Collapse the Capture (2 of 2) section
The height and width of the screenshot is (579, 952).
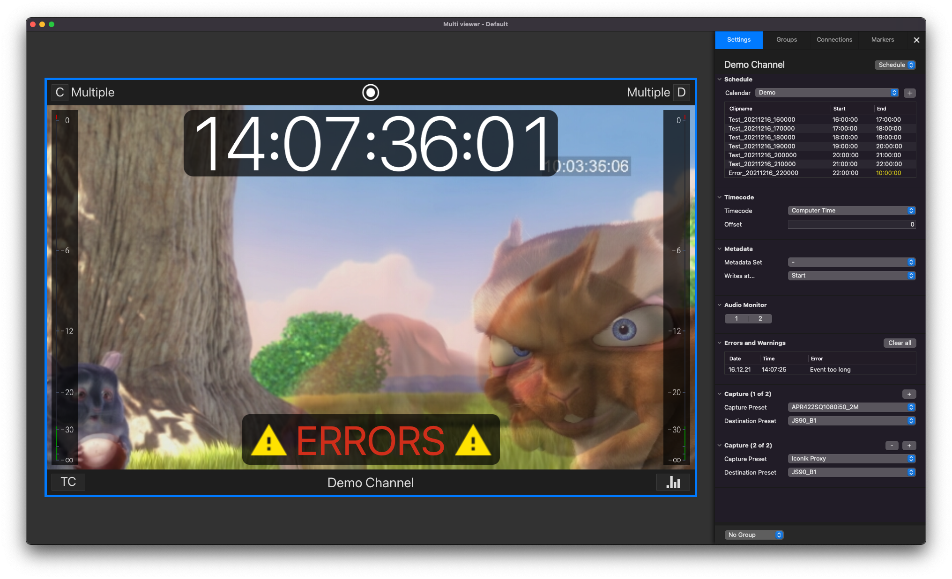coord(720,446)
